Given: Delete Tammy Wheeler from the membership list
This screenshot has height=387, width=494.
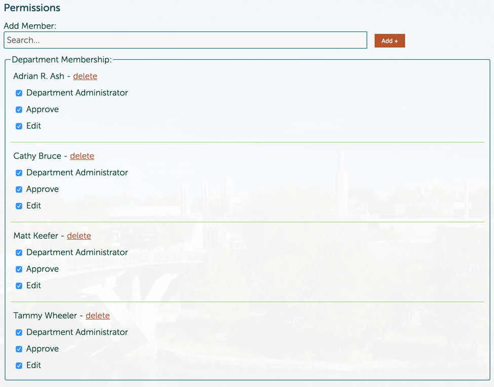Looking at the screenshot, I should 98,316.
